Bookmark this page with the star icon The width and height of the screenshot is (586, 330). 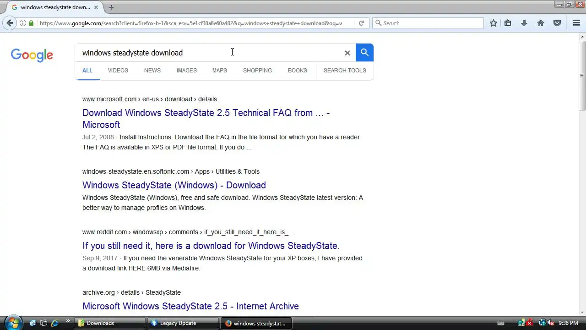tap(493, 23)
